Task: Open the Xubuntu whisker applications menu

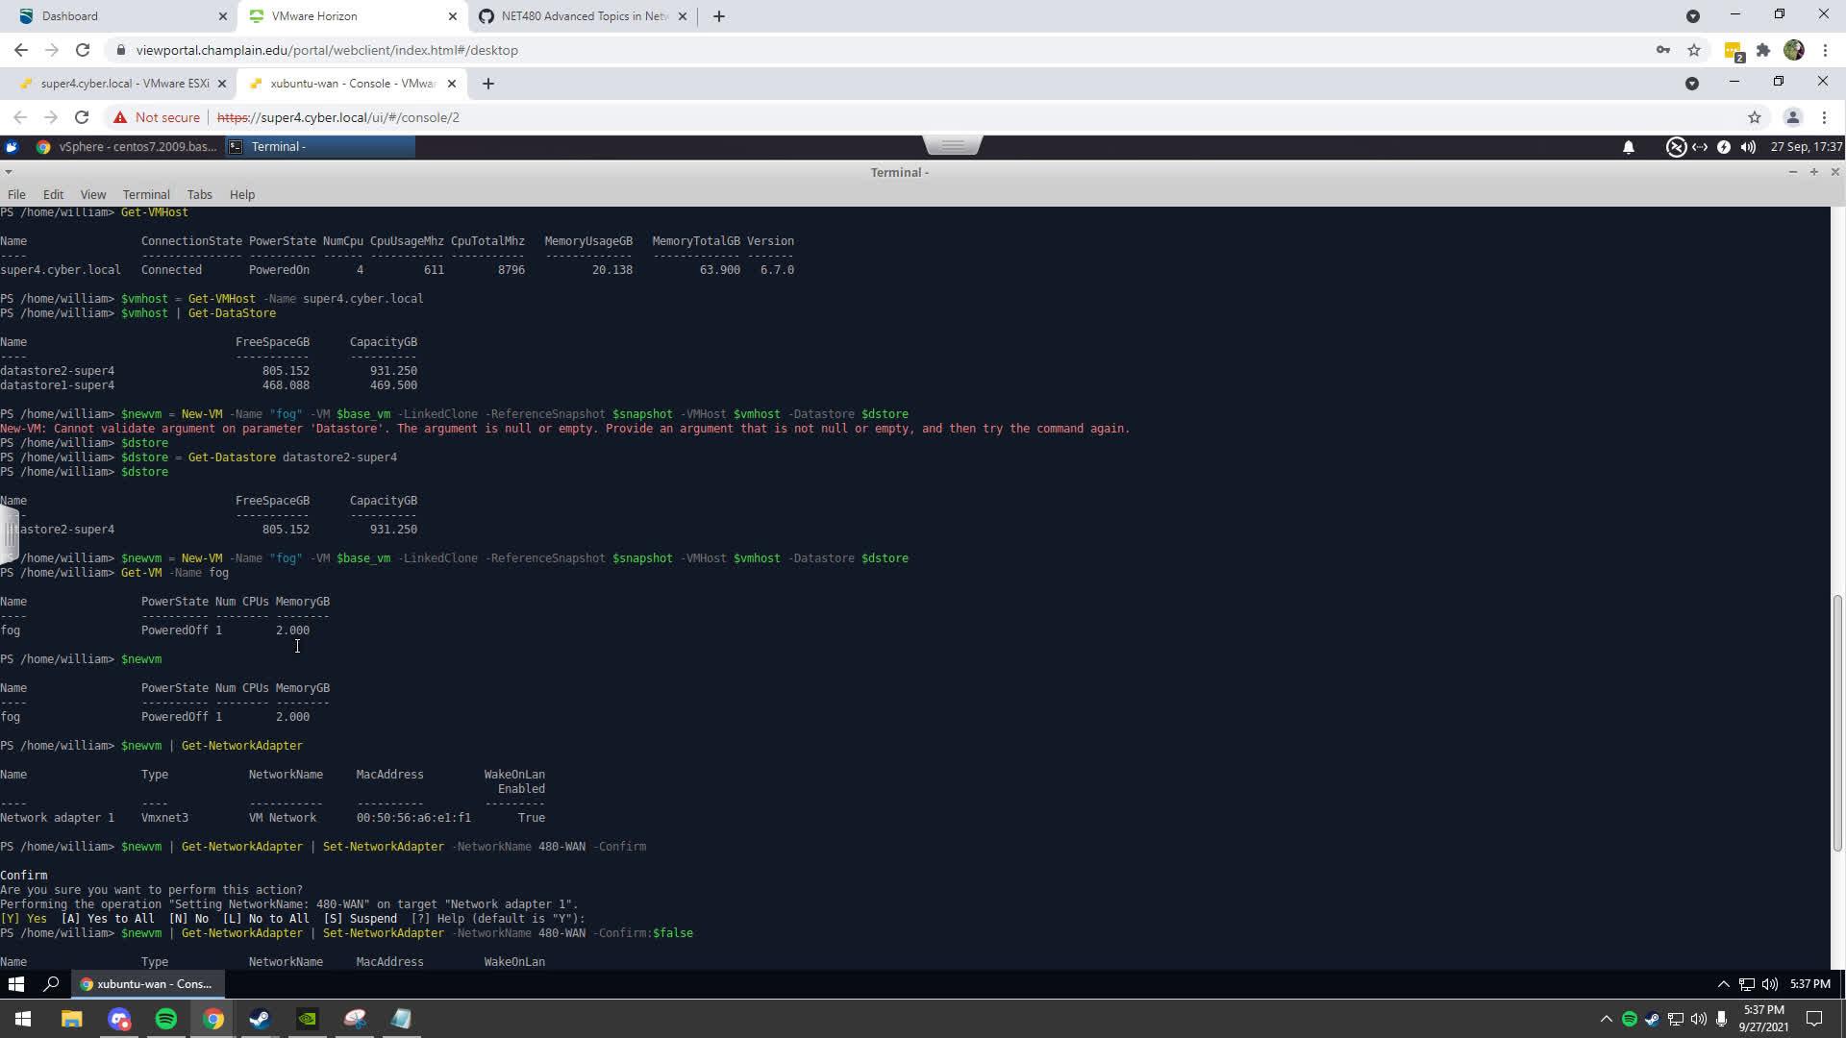Action: (x=12, y=147)
